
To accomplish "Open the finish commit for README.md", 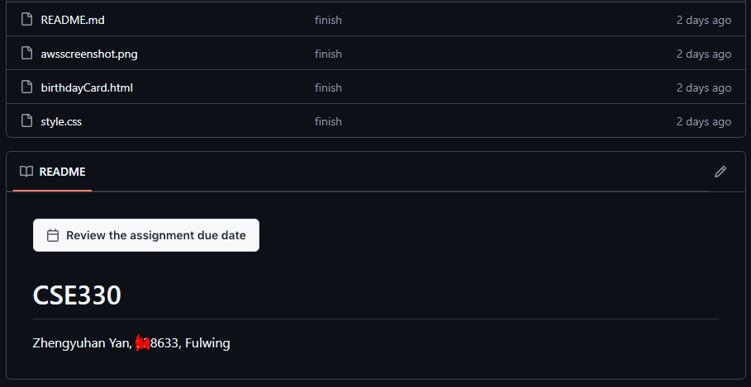I will click(x=328, y=20).
